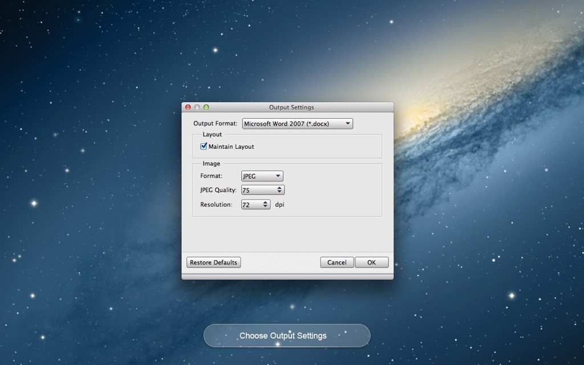Click the Choose Output Settings caption button
This screenshot has width=584, height=365.
click(x=287, y=335)
